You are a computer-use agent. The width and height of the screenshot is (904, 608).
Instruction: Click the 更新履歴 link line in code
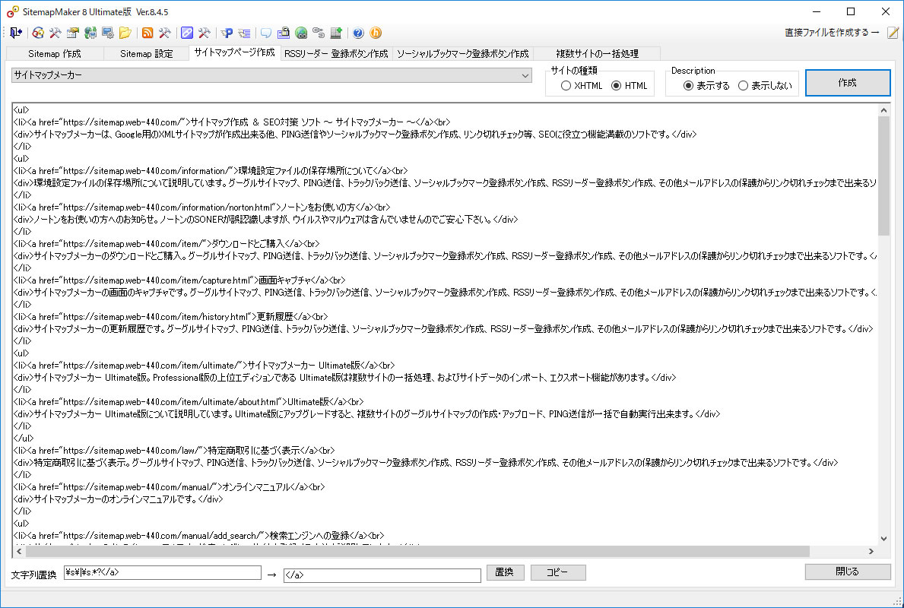coord(170,316)
